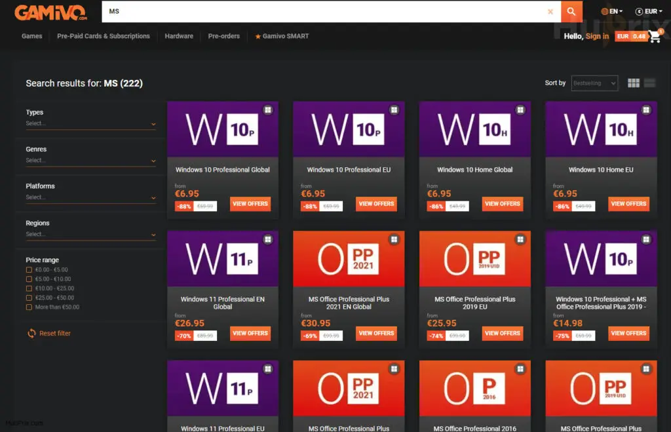View offers for Windows 11 Professional EN Global
The height and width of the screenshot is (432, 671).
coord(250,333)
